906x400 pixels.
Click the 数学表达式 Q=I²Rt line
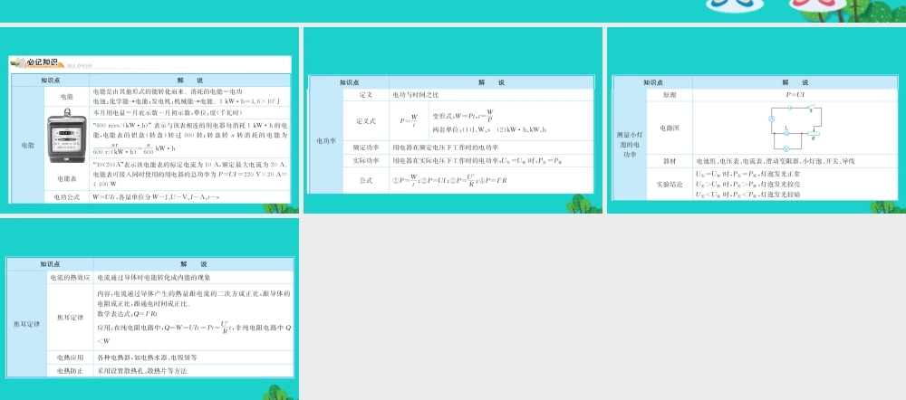(128, 313)
